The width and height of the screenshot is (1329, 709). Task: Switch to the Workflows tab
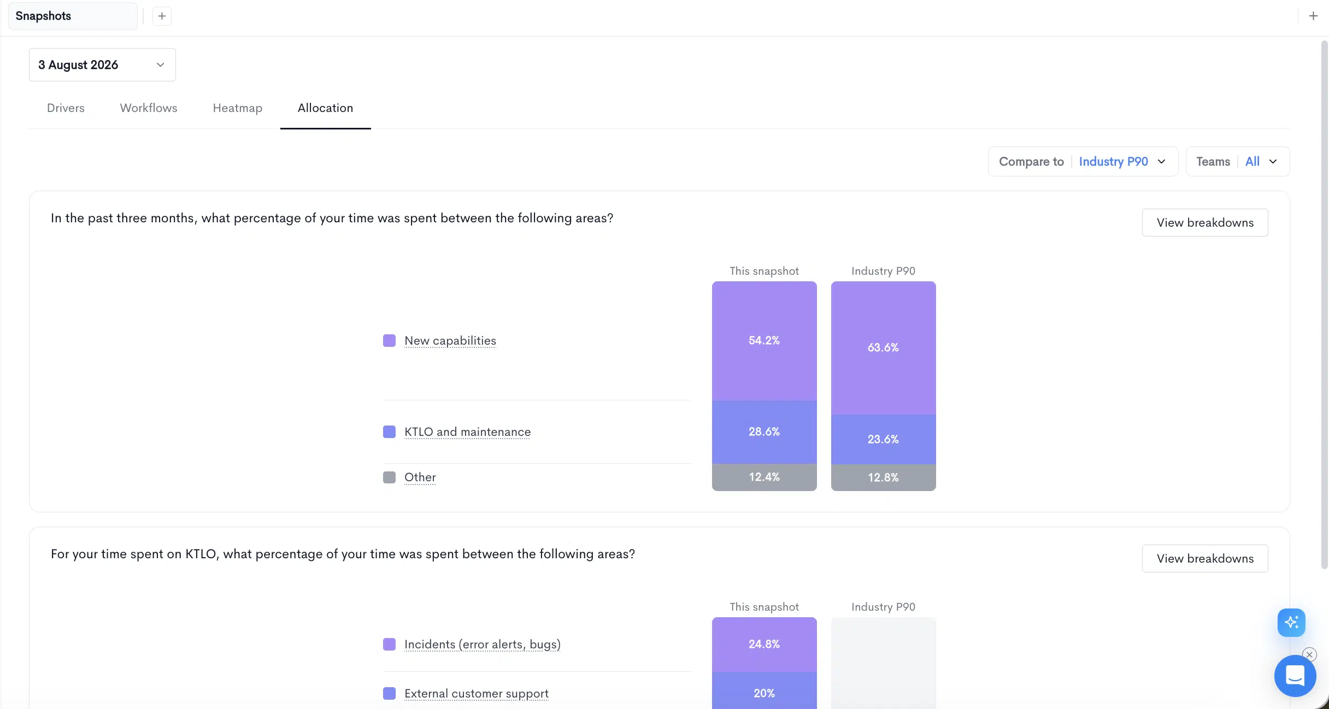pos(149,108)
